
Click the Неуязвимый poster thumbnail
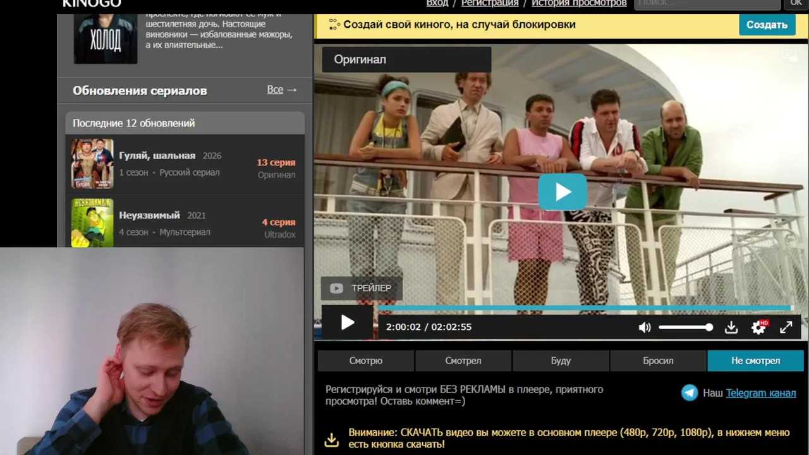(92, 222)
